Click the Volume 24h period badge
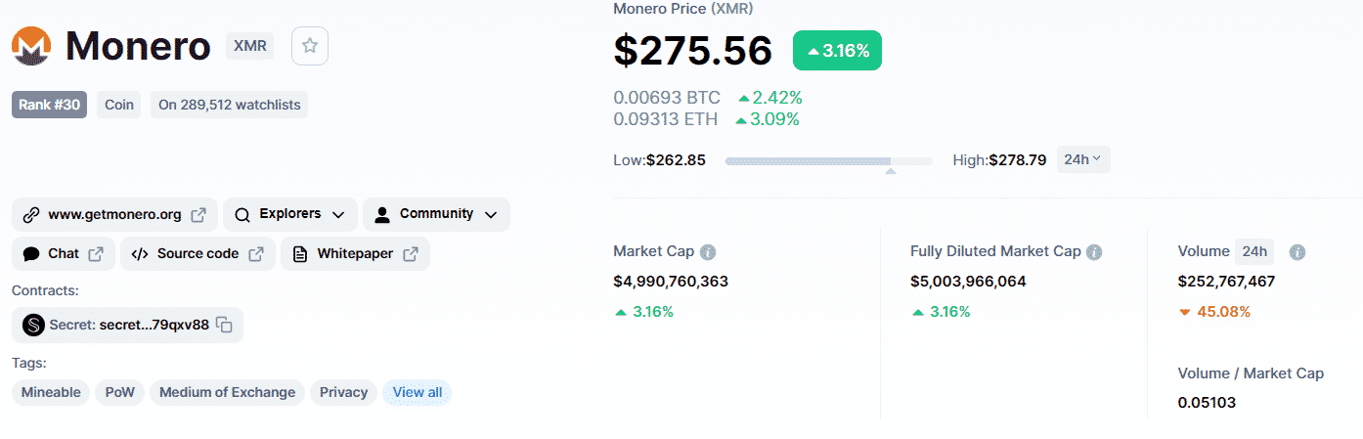The width and height of the screenshot is (1363, 439). (x=1254, y=251)
